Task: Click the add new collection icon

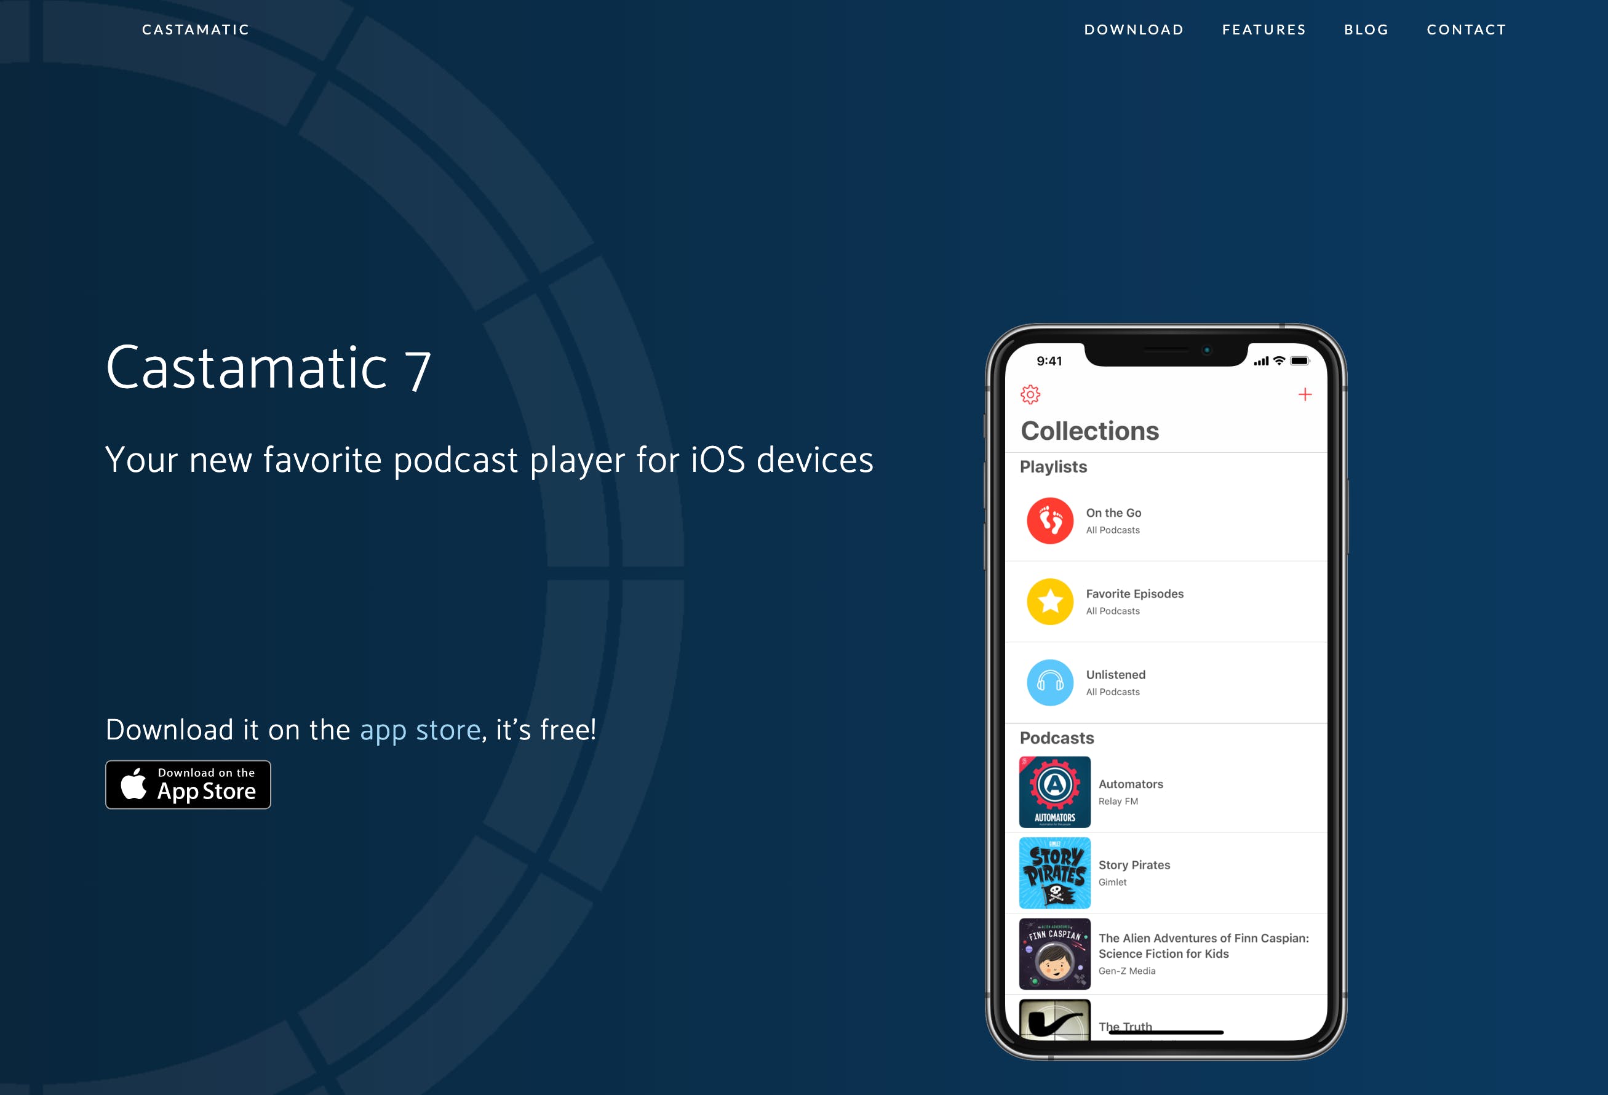Action: click(1304, 394)
